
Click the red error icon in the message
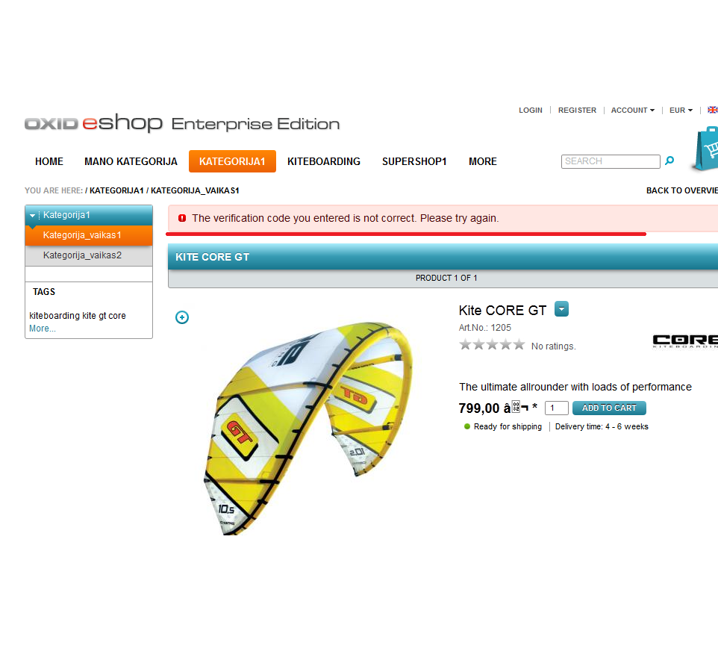[182, 218]
